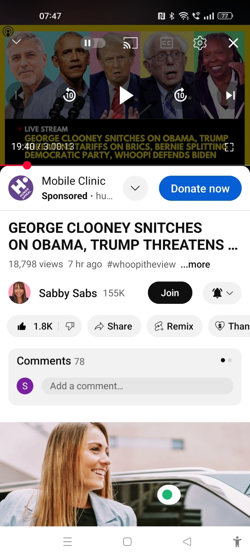Tap the Add a comment field

tap(137, 386)
